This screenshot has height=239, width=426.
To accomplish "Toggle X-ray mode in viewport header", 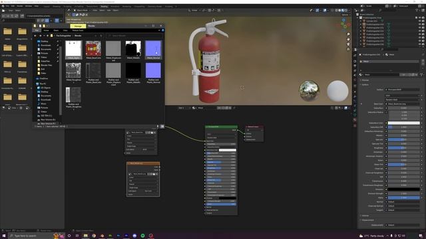I will tap(332, 11).
